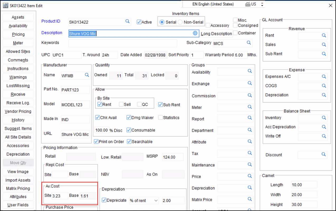The height and width of the screenshot is (211, 336).
Task: Enable the Accessory checkbox
Action: pos(208,25)
